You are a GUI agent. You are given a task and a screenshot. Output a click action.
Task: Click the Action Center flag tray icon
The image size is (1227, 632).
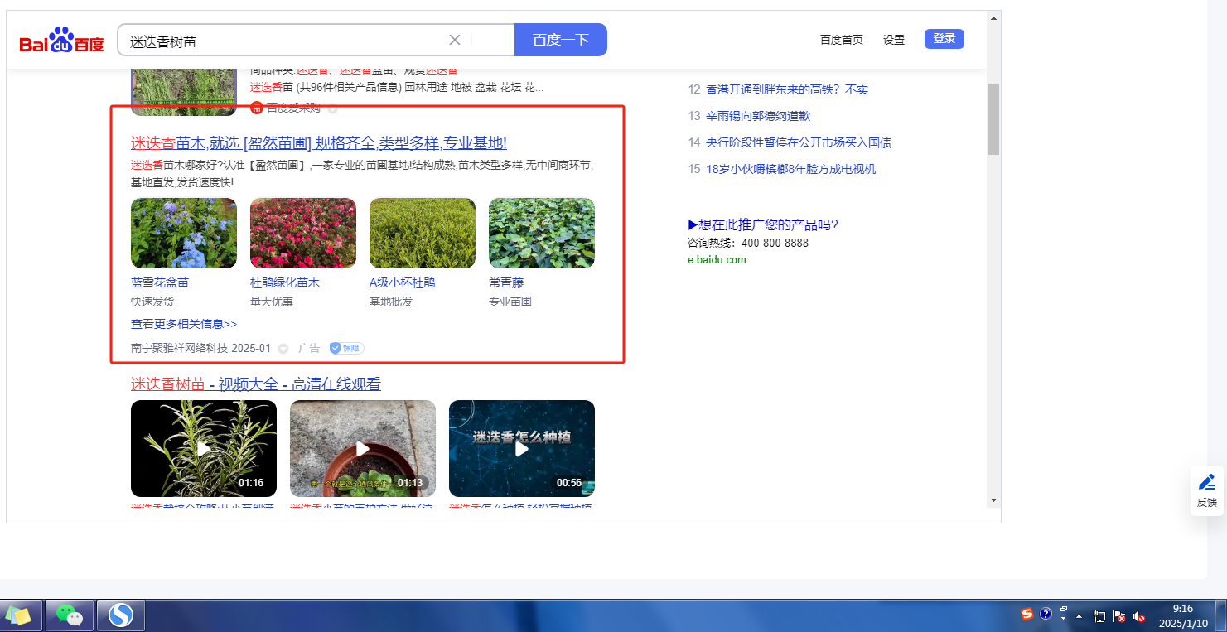pyautogui.click(x=1119, y=616)
